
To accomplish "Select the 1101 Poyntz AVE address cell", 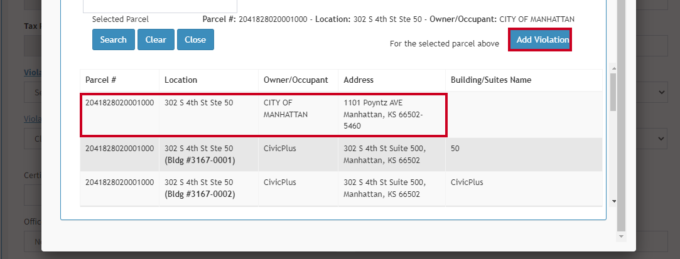I will (x=392, y=114).
